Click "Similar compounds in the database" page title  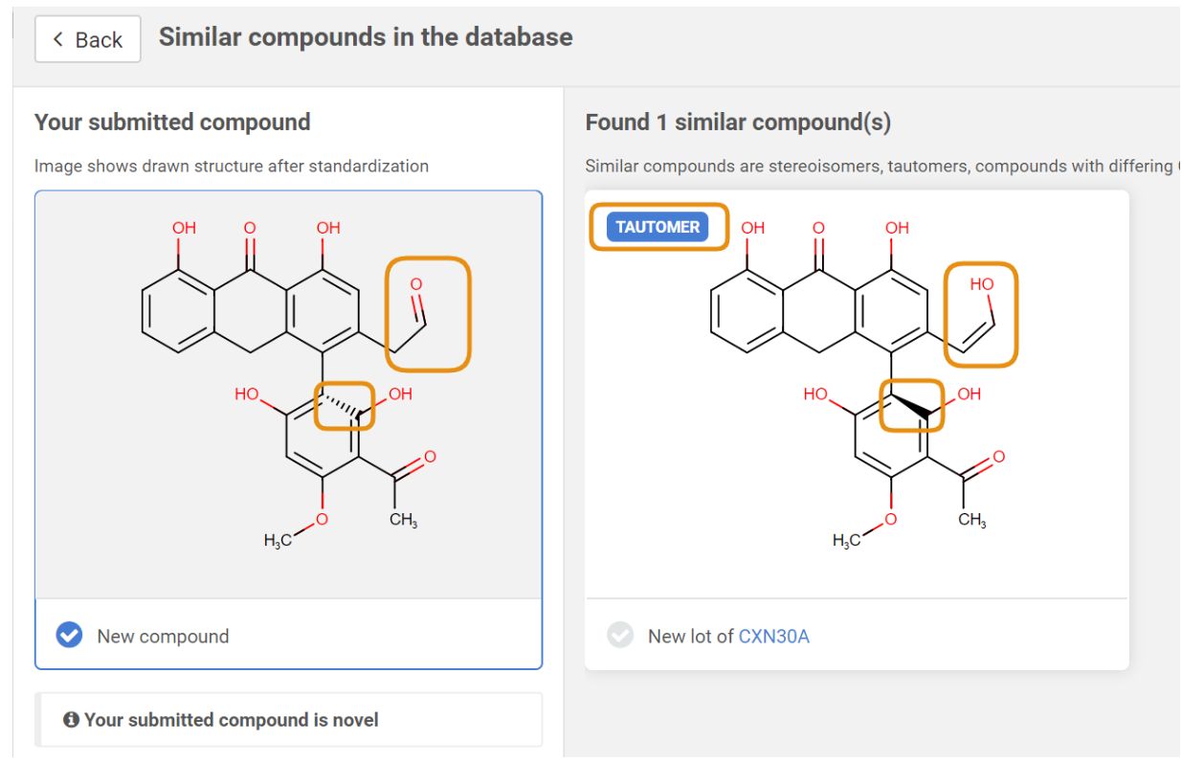click(x=366, y=37)
